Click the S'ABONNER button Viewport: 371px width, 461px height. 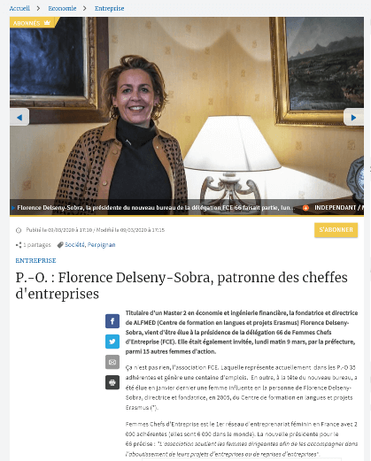point(336,230)
